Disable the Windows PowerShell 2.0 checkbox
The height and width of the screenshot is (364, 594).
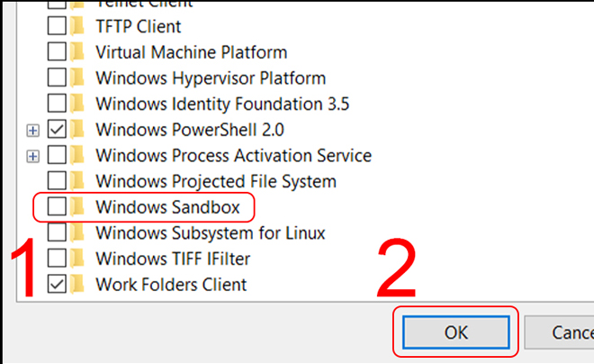coord(57,130)
